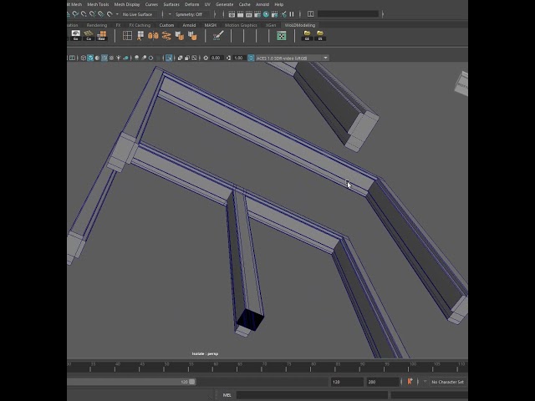
Task: Click the shelf icon labeled Co
Action: [x=89, y=35]
